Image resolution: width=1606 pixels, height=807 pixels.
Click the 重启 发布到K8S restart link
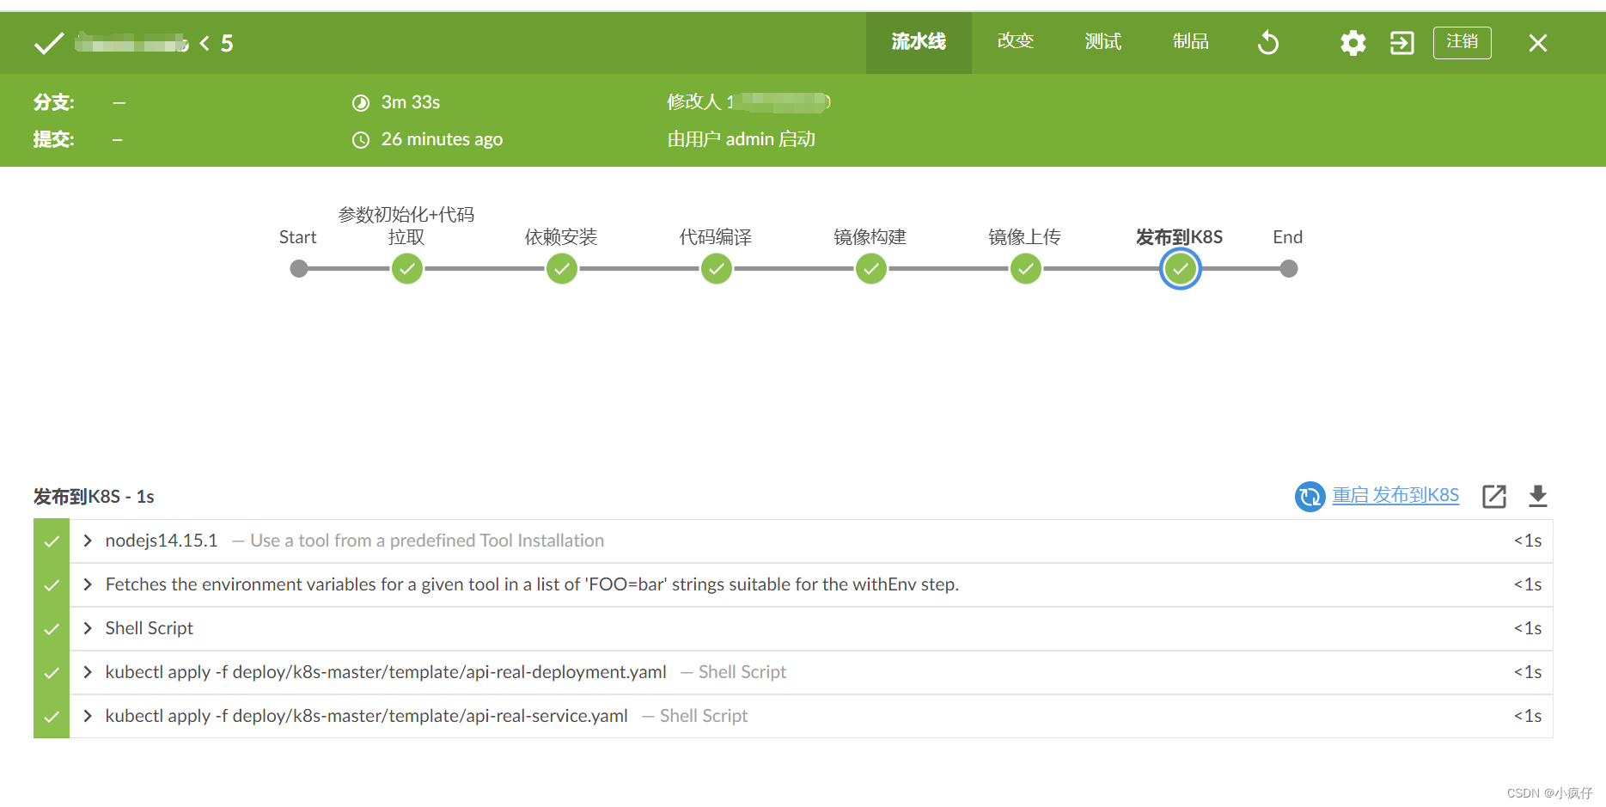pyautogui.click(x=1395, y=496)
